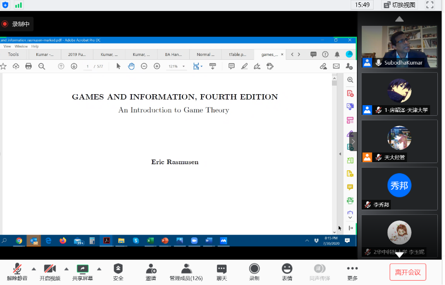Select the tTable.p... tab in shared Acrobat
The height and width of the screenshot is (285, 445).
[238, 55]
